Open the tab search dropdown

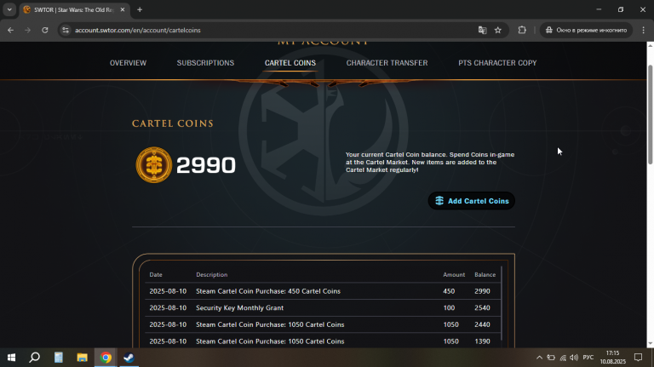tap(9, 9)
